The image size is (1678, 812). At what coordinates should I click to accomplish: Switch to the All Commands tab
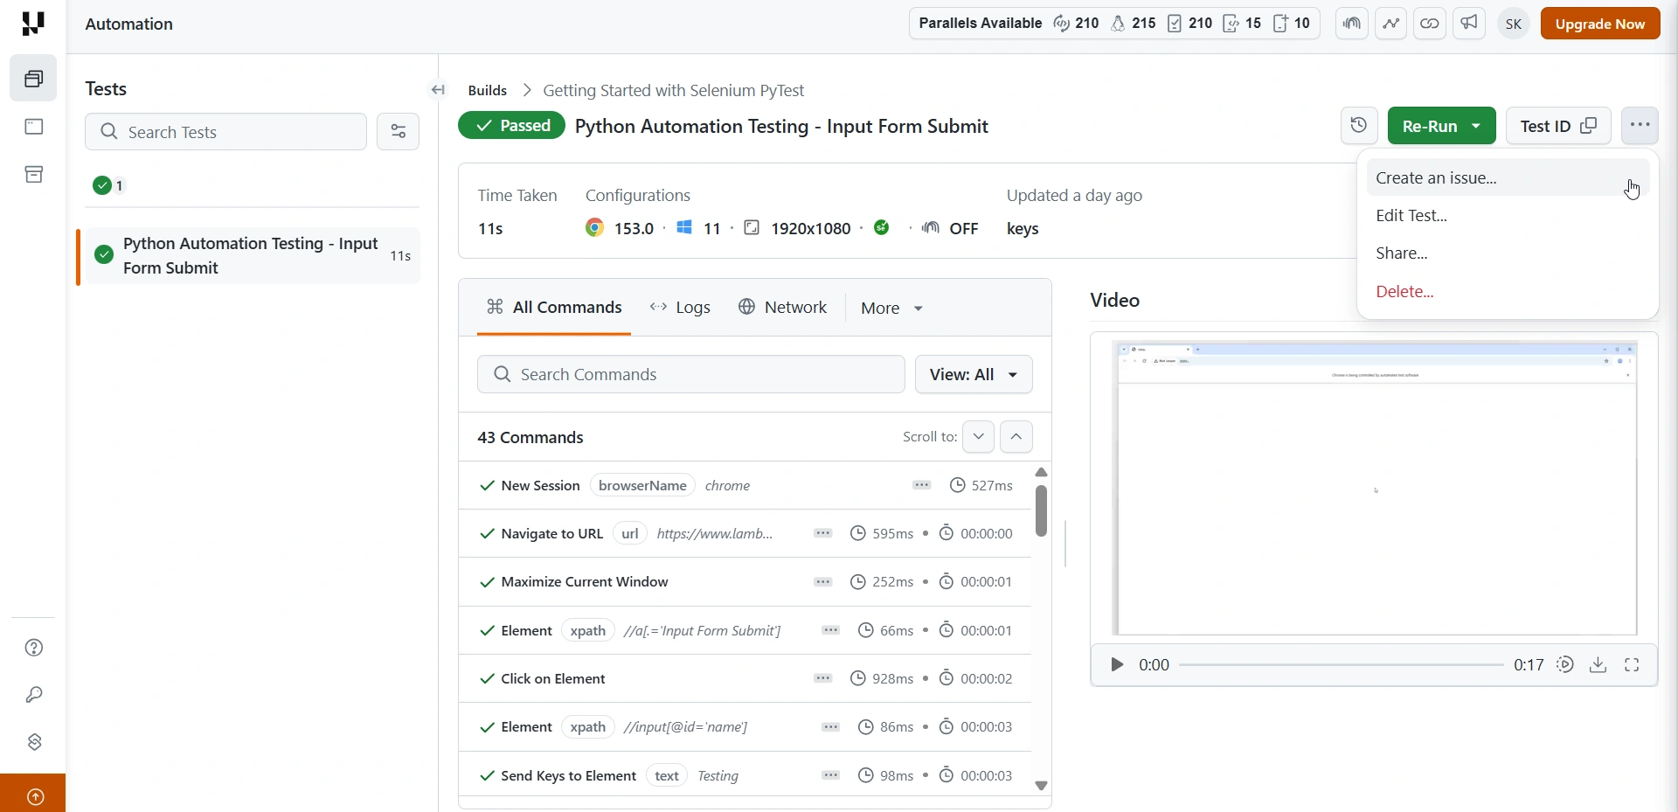(554, 307)
